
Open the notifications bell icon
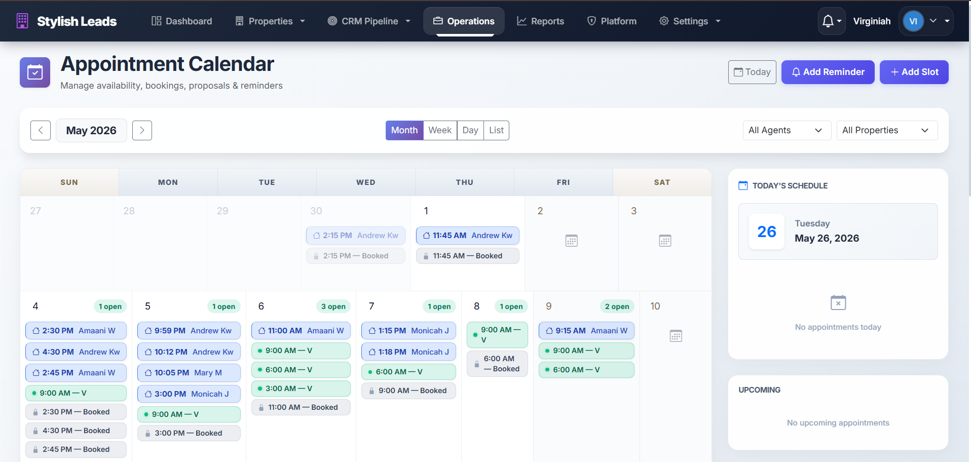[x=831, y=21]
